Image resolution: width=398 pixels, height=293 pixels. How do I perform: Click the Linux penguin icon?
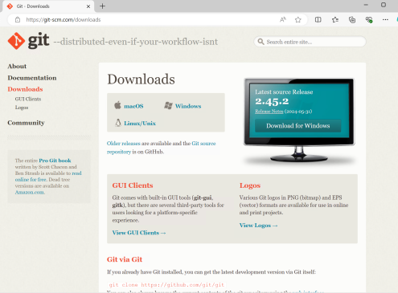coord(118,123)
